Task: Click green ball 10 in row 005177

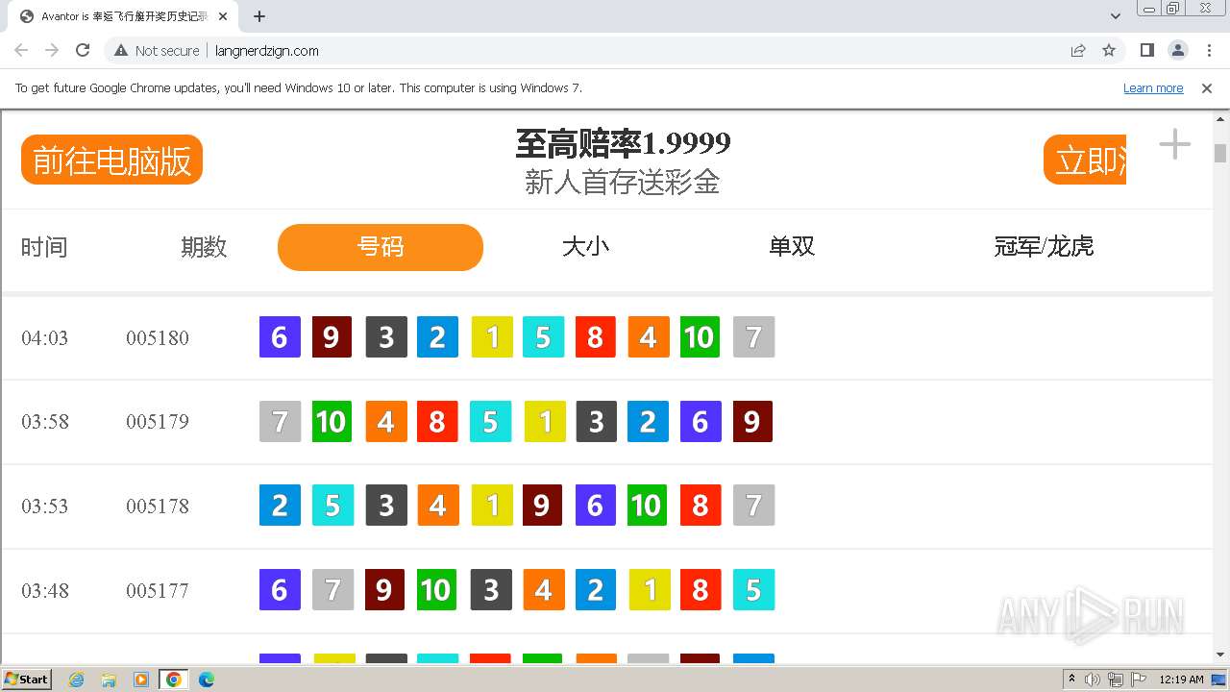Action: coord(437,590)
